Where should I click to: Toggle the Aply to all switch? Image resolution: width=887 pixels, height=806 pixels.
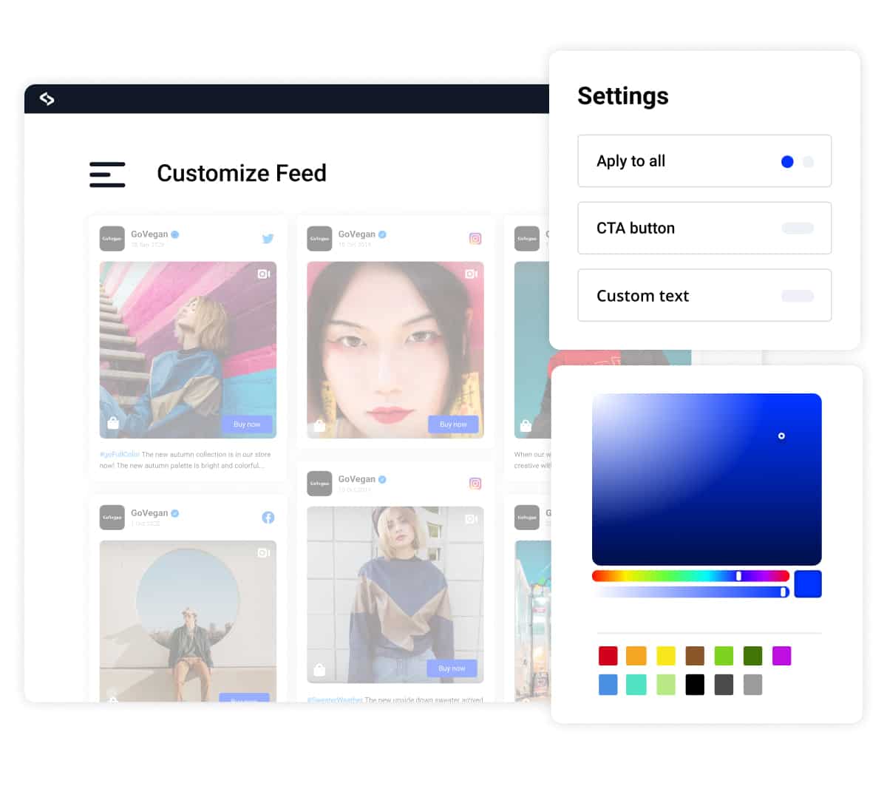click(798, 161)
